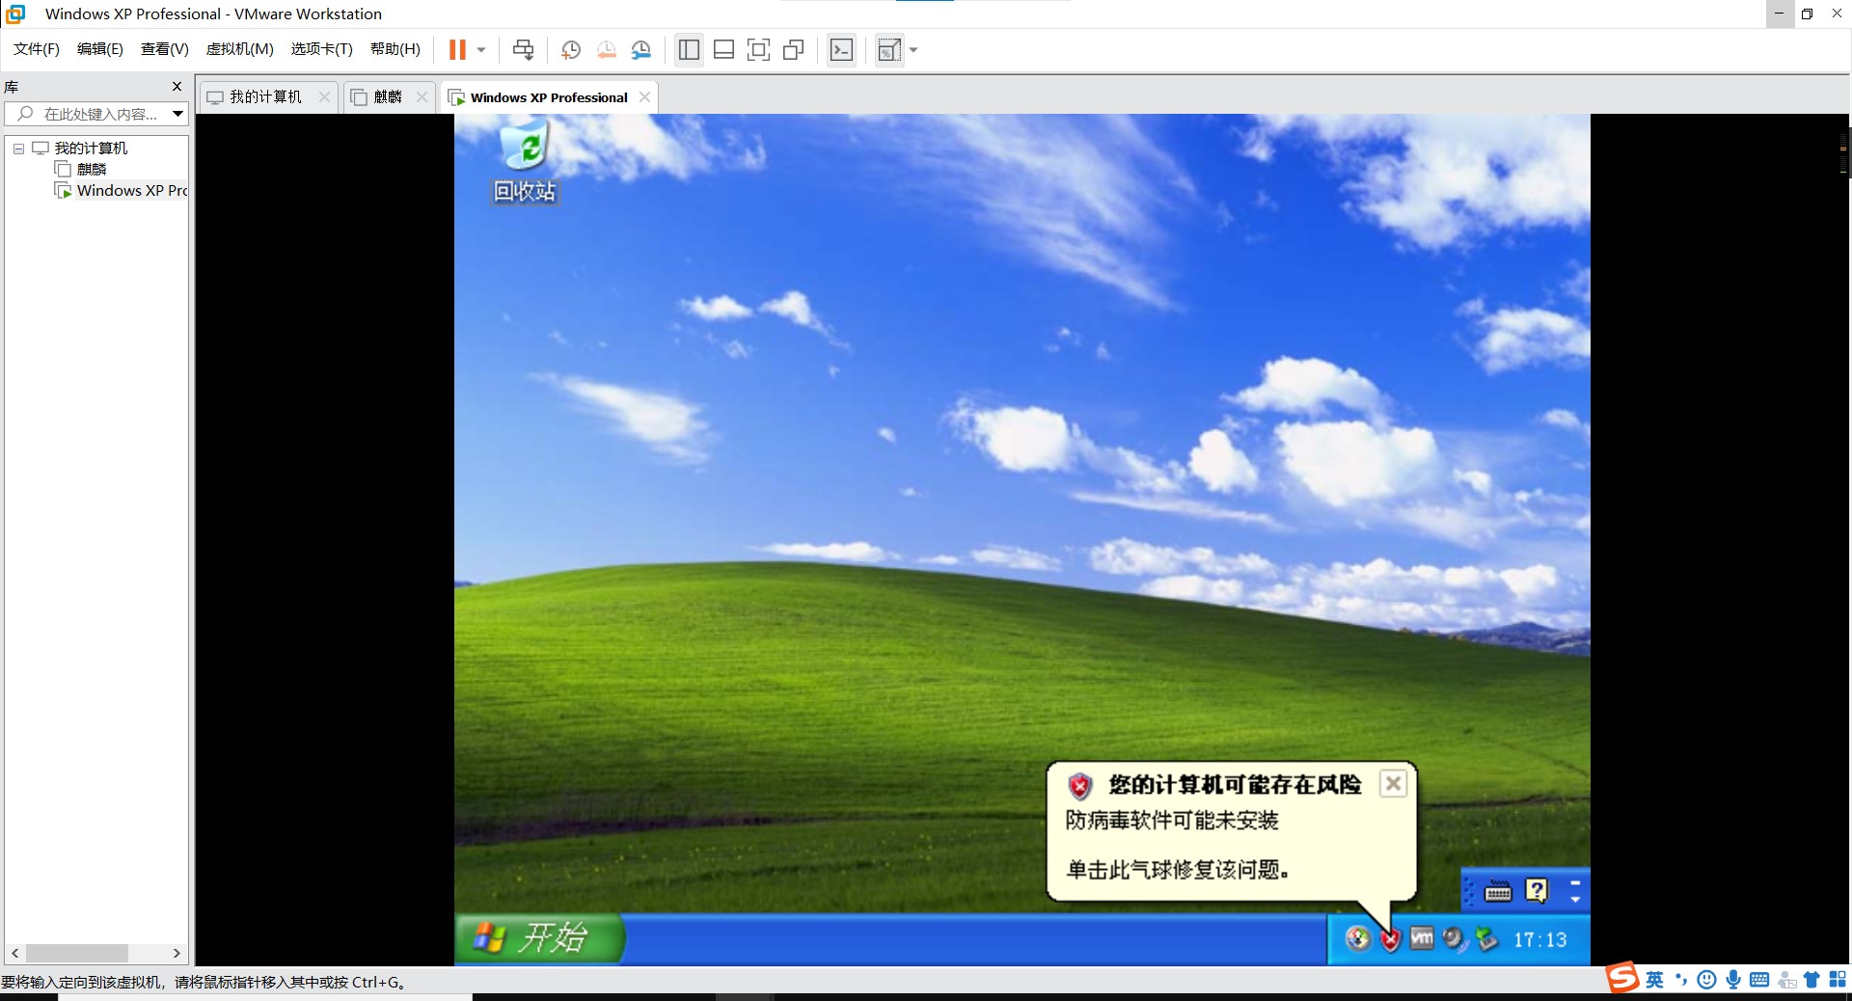Toggle the thumbnail bar view button

coord(723,49)
